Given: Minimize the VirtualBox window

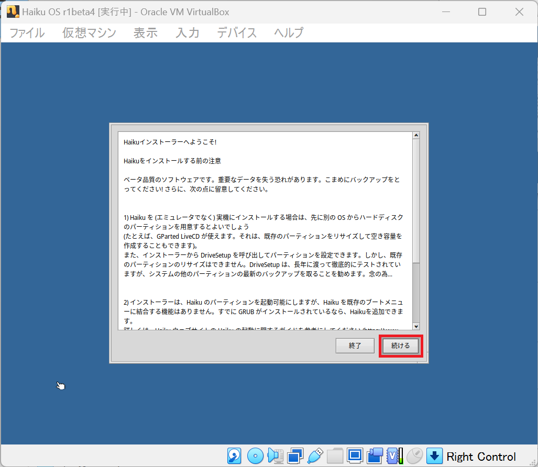Looking at the screenshot, I should point(446,12).
